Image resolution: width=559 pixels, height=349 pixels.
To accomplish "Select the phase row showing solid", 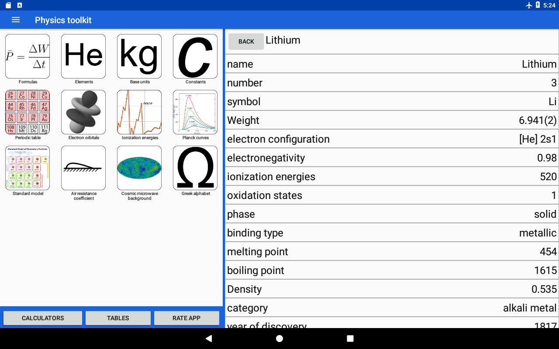I will click(x=392, y=214).
